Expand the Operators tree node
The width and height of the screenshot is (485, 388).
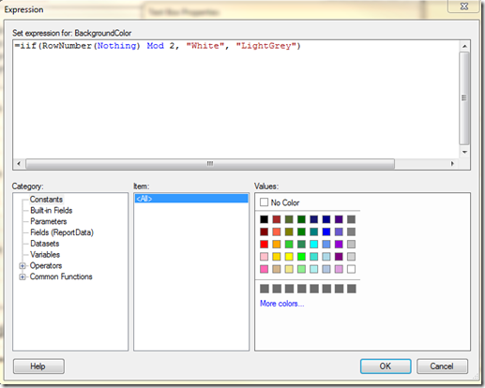point(23,266)
